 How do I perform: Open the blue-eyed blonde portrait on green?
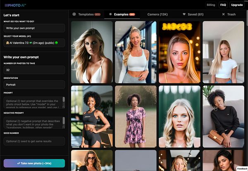tap(179, 117)
